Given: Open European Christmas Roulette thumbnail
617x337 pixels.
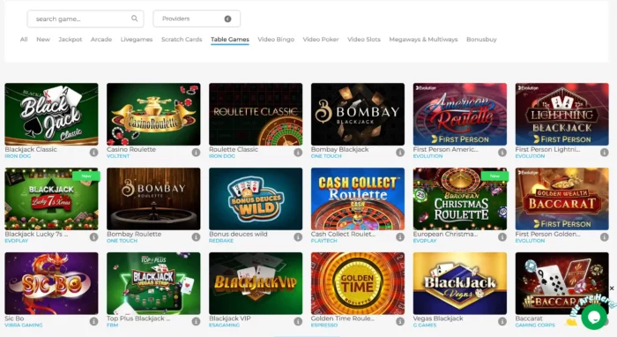Looking at the screenshot, I should [x=460, y=198].
